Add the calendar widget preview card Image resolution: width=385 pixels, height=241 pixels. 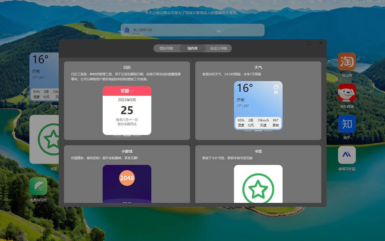pyautogui.click(x=127, y=111)
